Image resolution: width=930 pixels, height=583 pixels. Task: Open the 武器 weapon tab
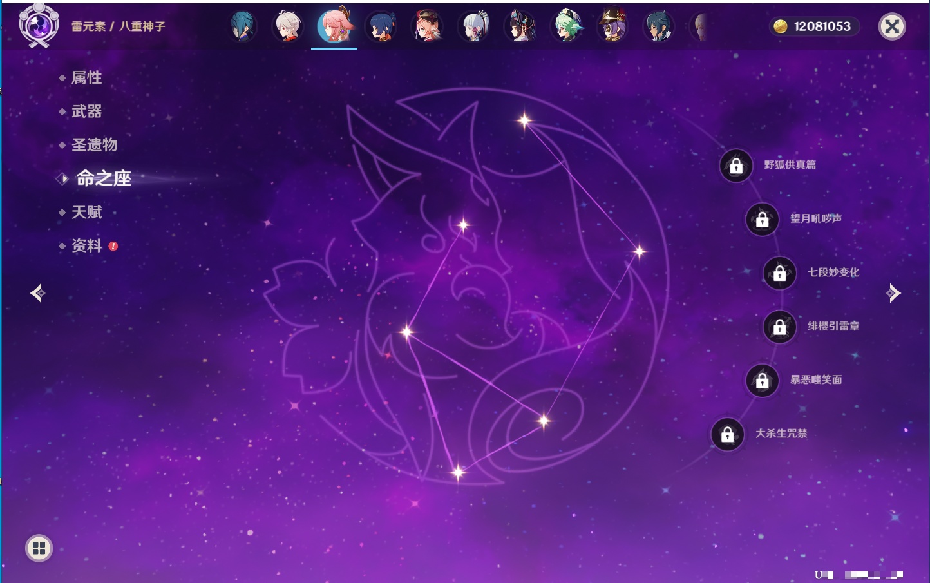pos(86,111)
